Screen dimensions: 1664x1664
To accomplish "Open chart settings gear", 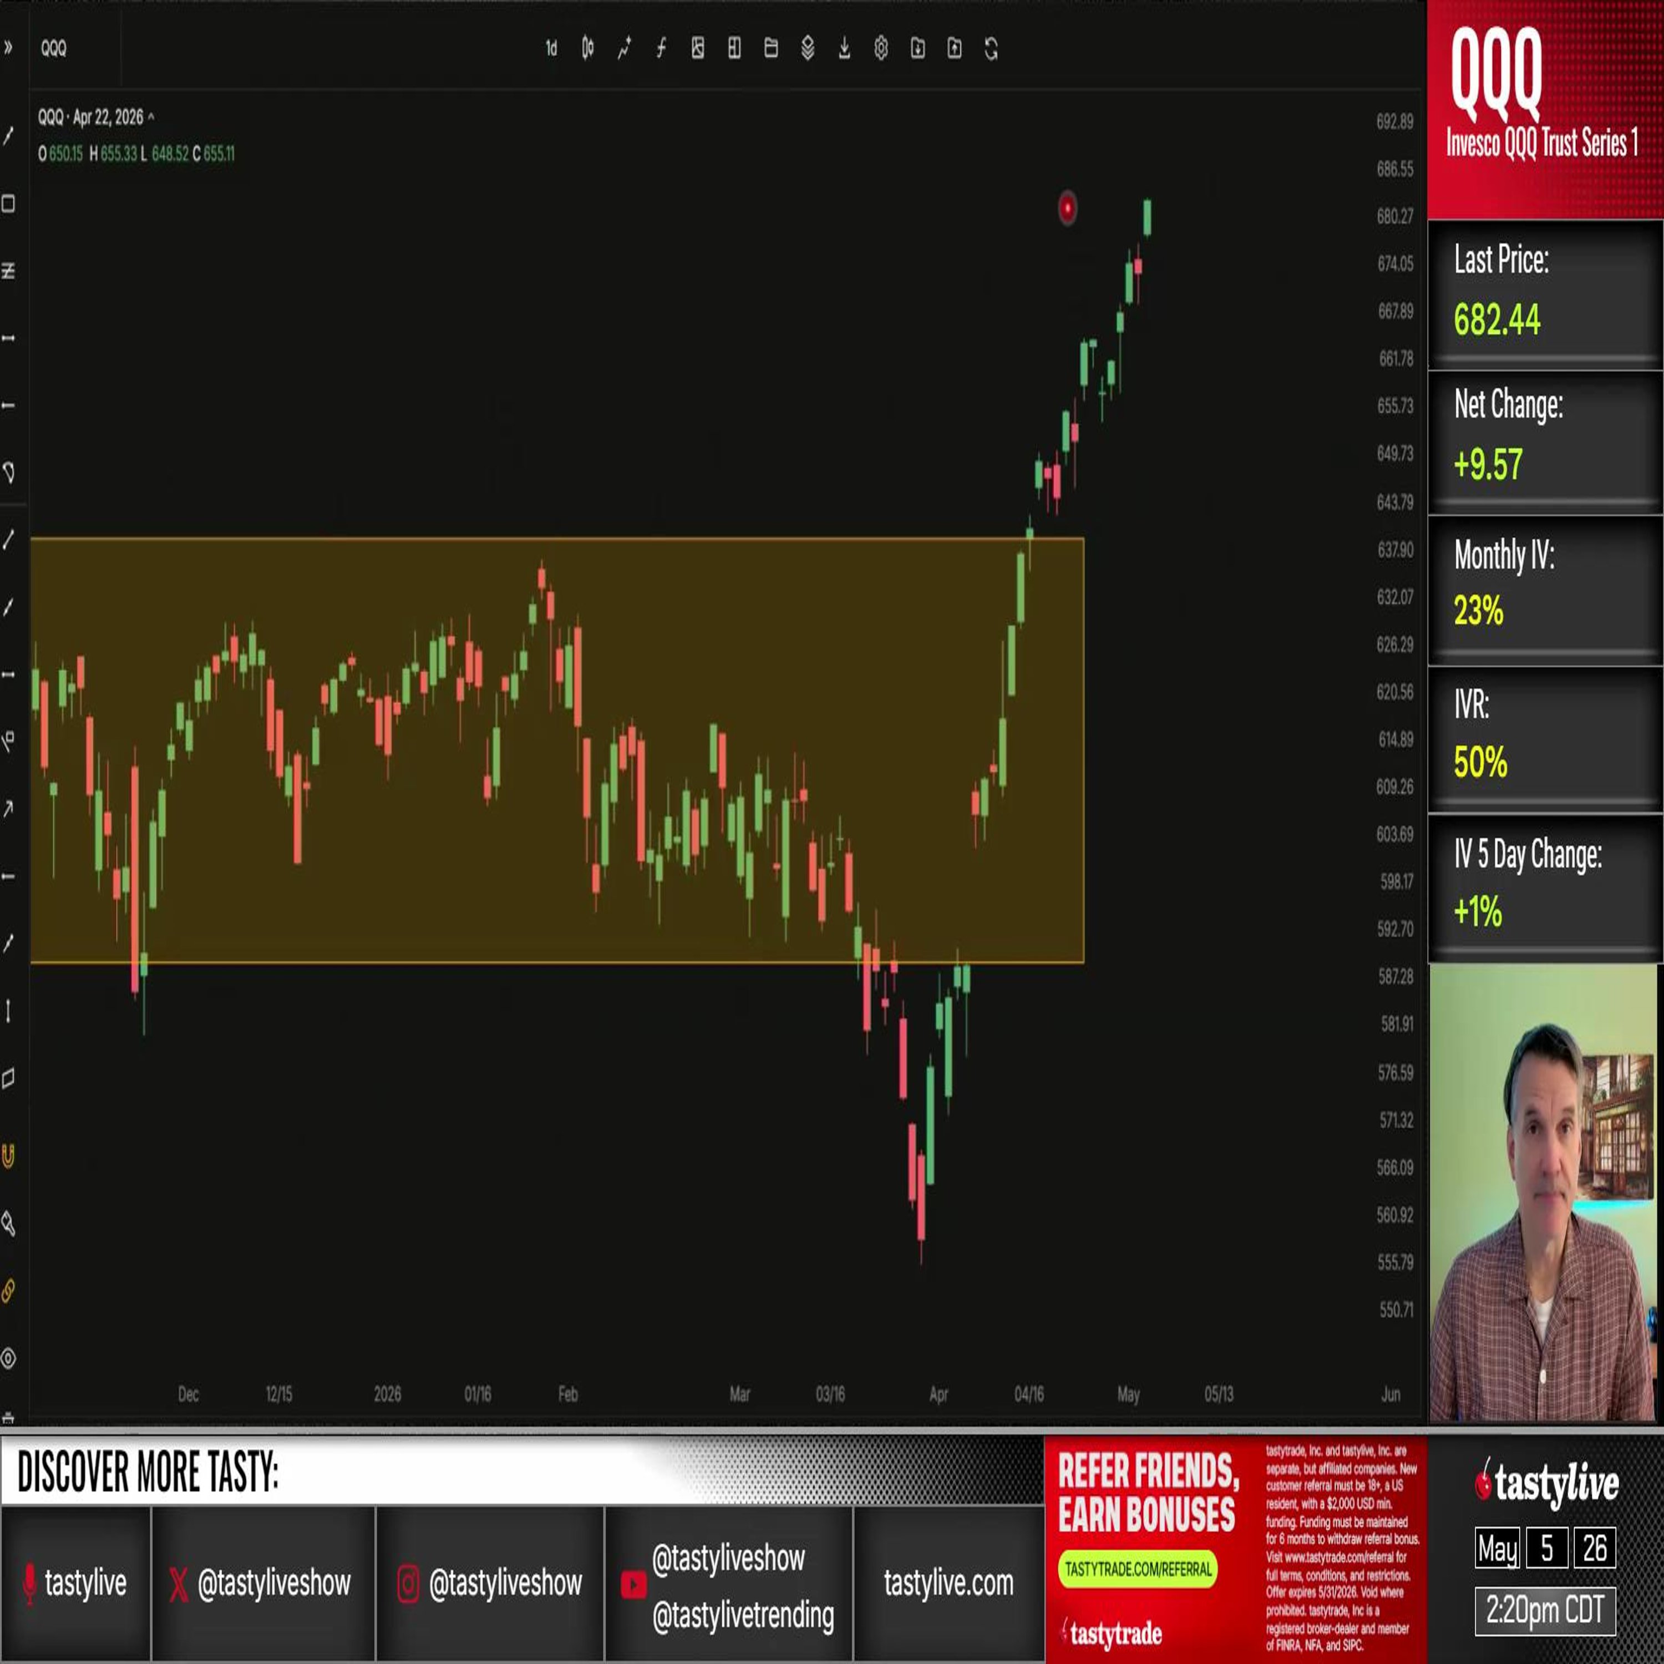I will tap(881, 49).
